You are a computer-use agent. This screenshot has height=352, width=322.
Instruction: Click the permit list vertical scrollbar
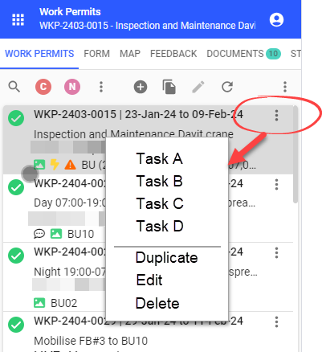[x=296, y=154]
